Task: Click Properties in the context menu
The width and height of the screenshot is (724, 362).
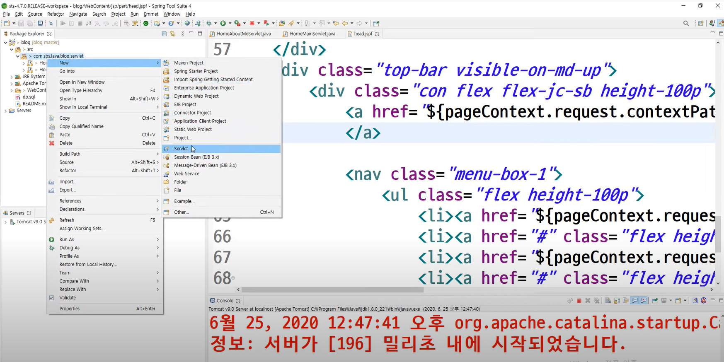Action: coord(105,309)
